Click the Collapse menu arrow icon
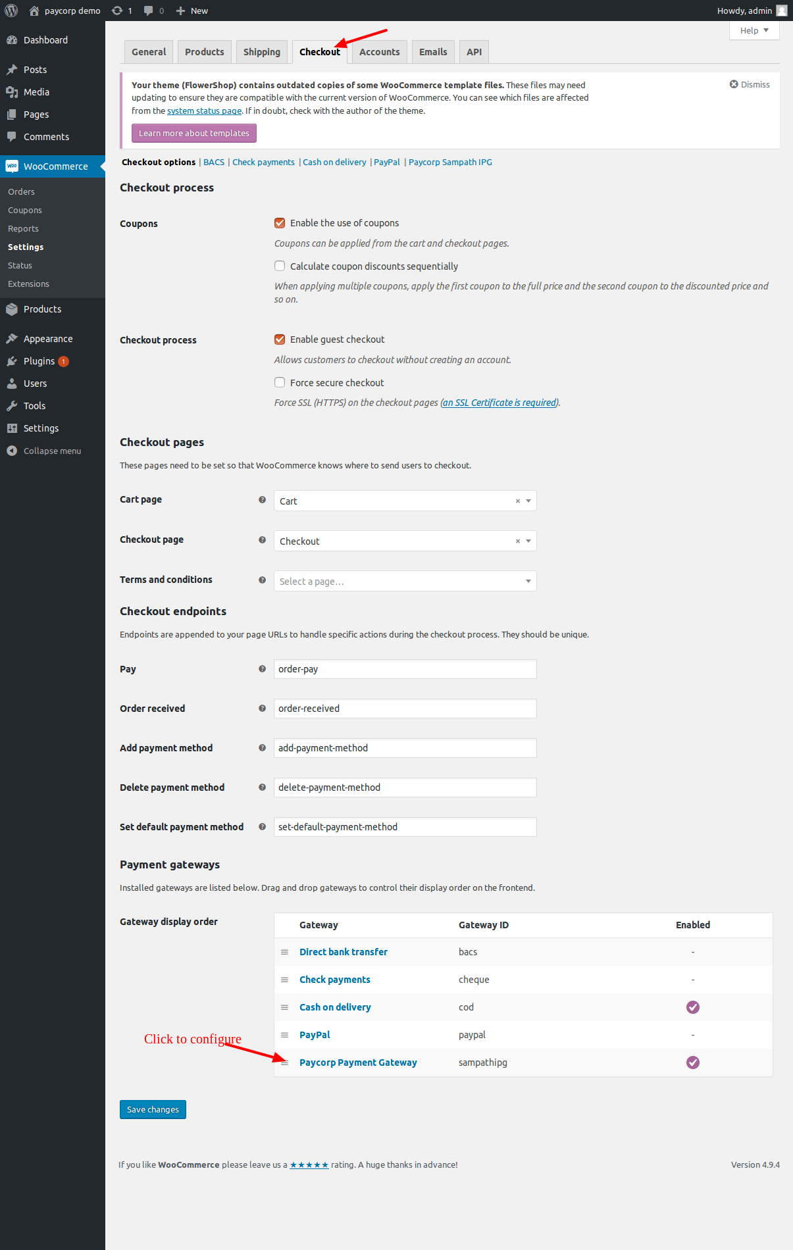This screenshot has width=793, height=1250. (12, 451)
